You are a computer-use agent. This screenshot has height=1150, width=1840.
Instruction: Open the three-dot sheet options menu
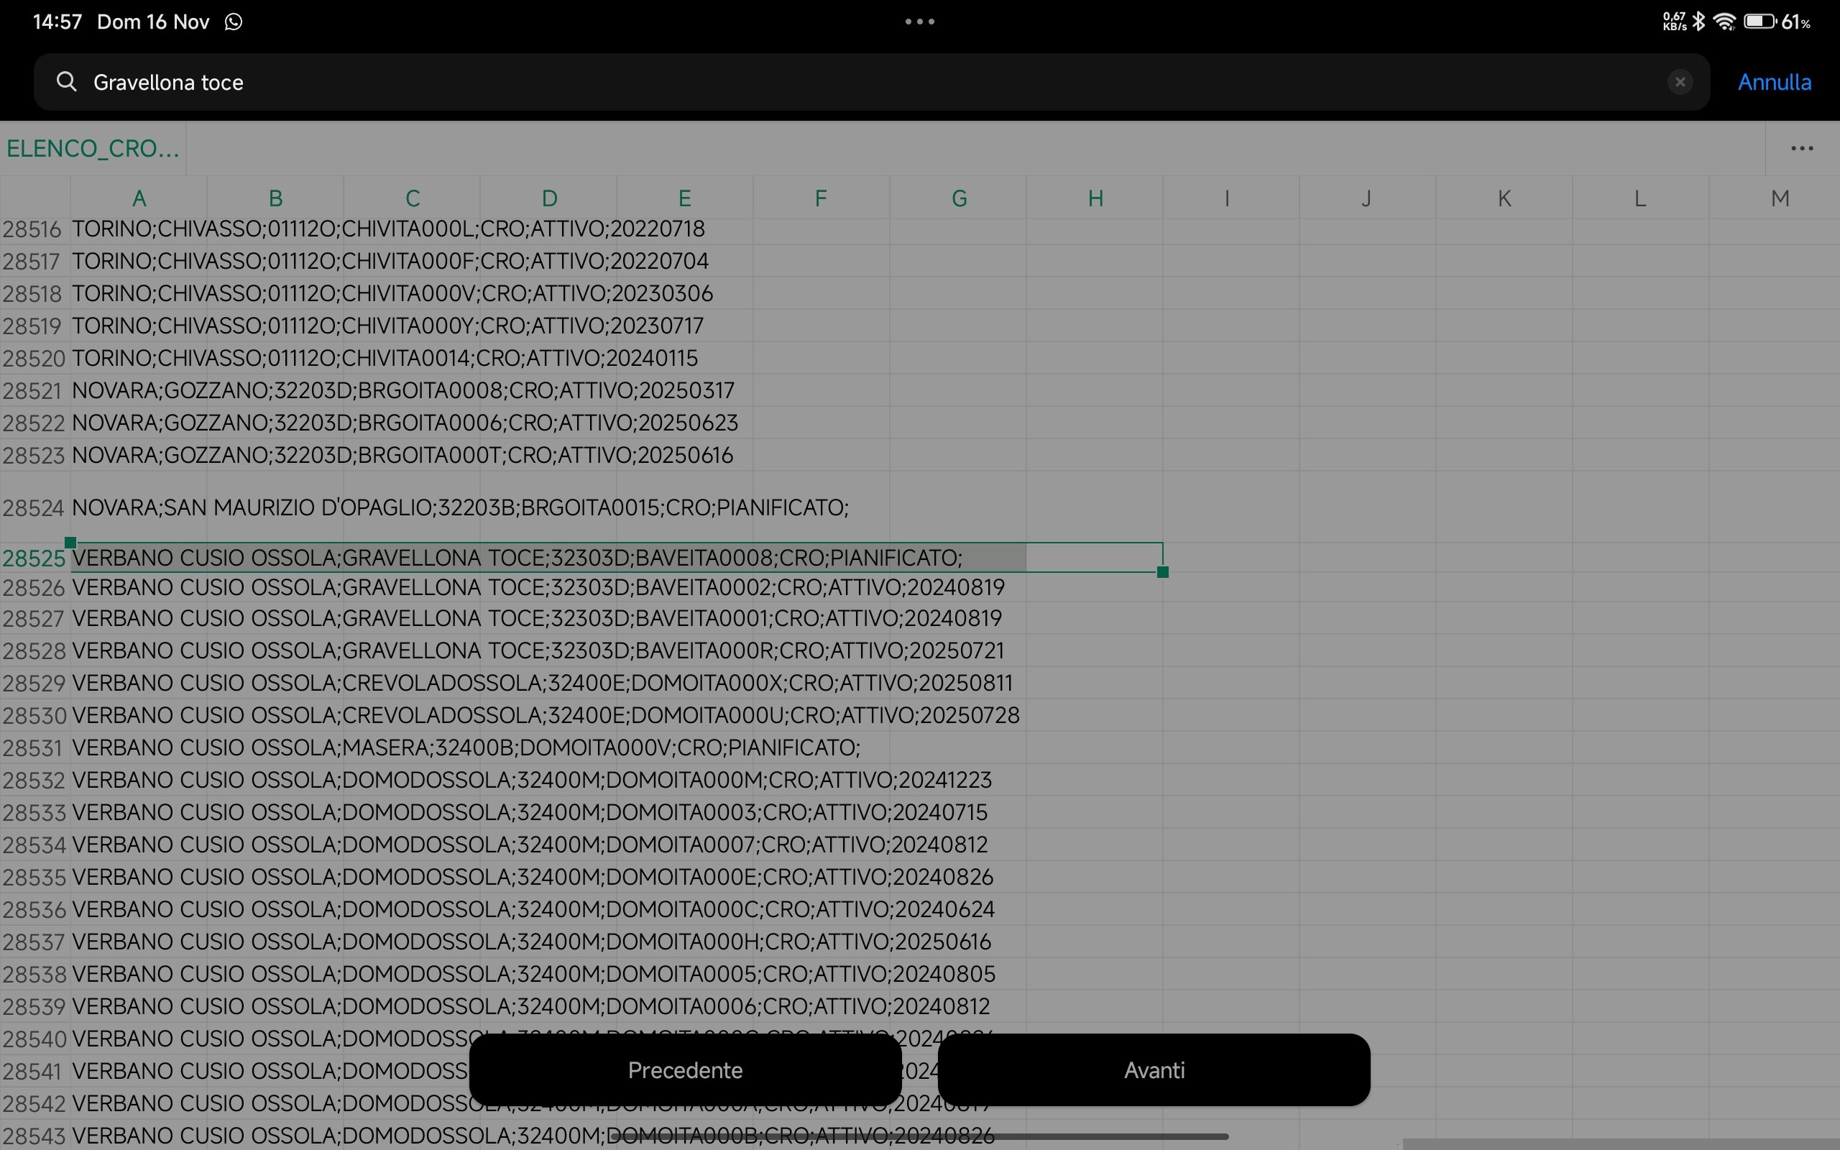pos(1801,148)
